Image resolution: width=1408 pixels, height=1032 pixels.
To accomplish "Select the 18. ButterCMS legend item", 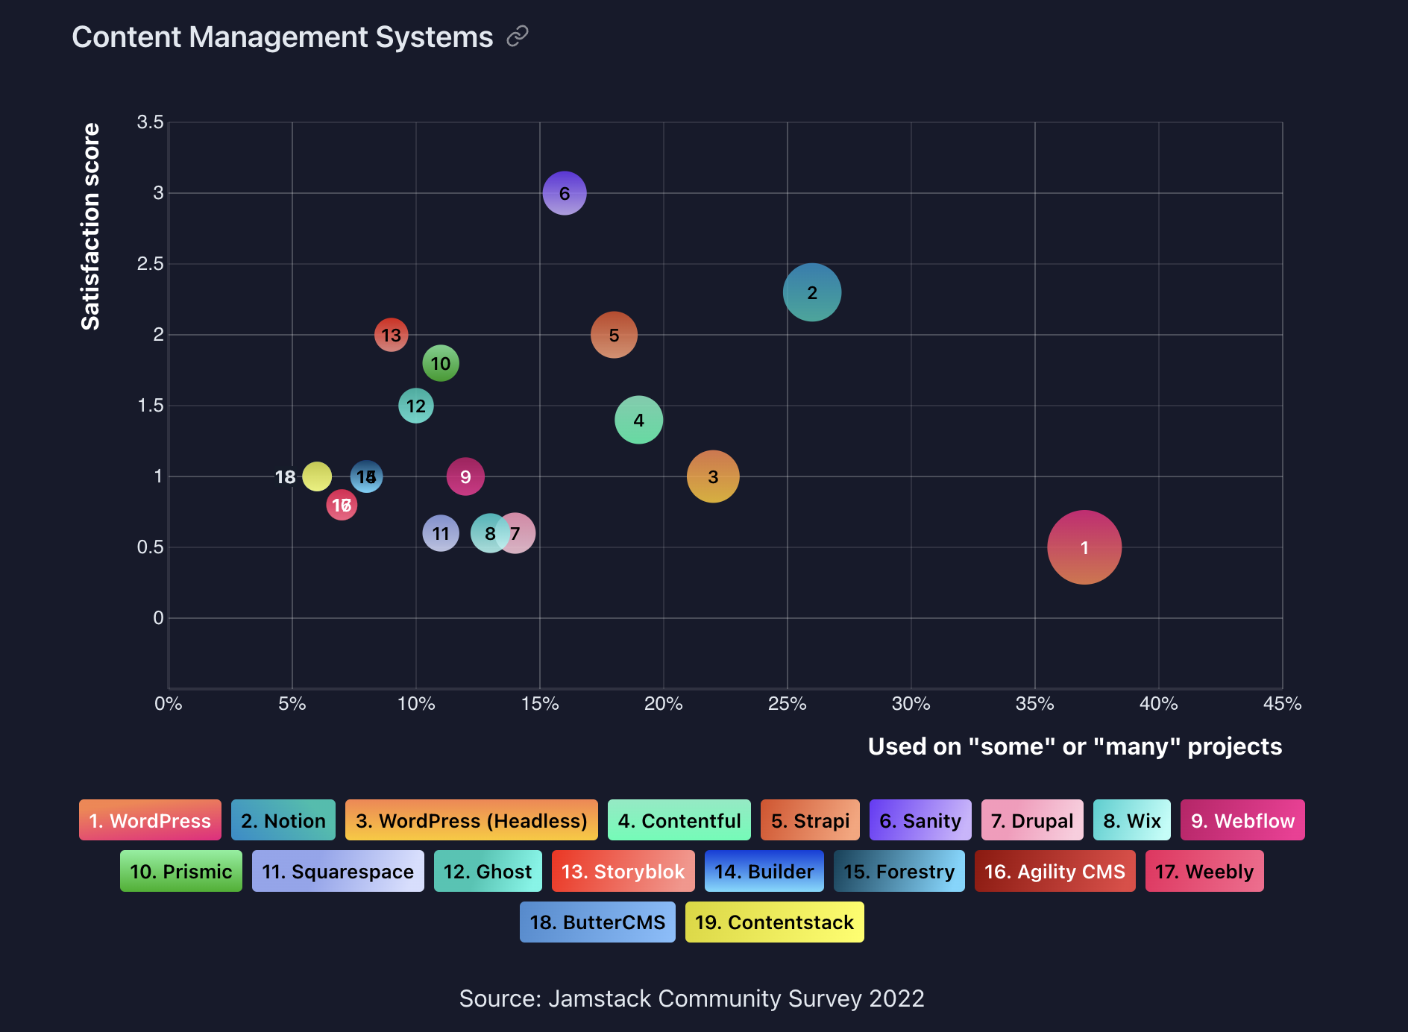I will tap(597, 922).
